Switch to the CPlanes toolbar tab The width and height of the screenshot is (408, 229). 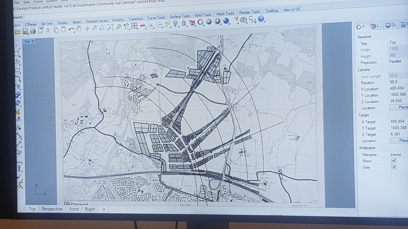coord(31,24)
